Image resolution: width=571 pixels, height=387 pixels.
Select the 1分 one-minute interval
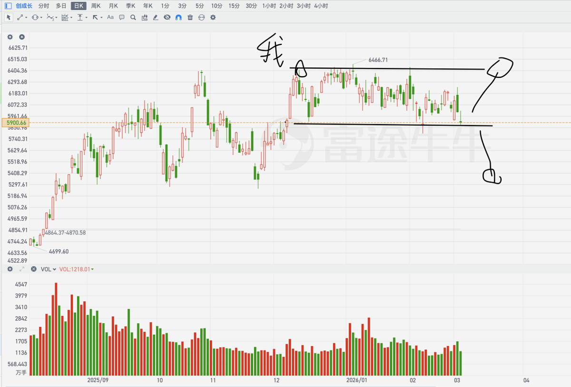click(165, 6)
